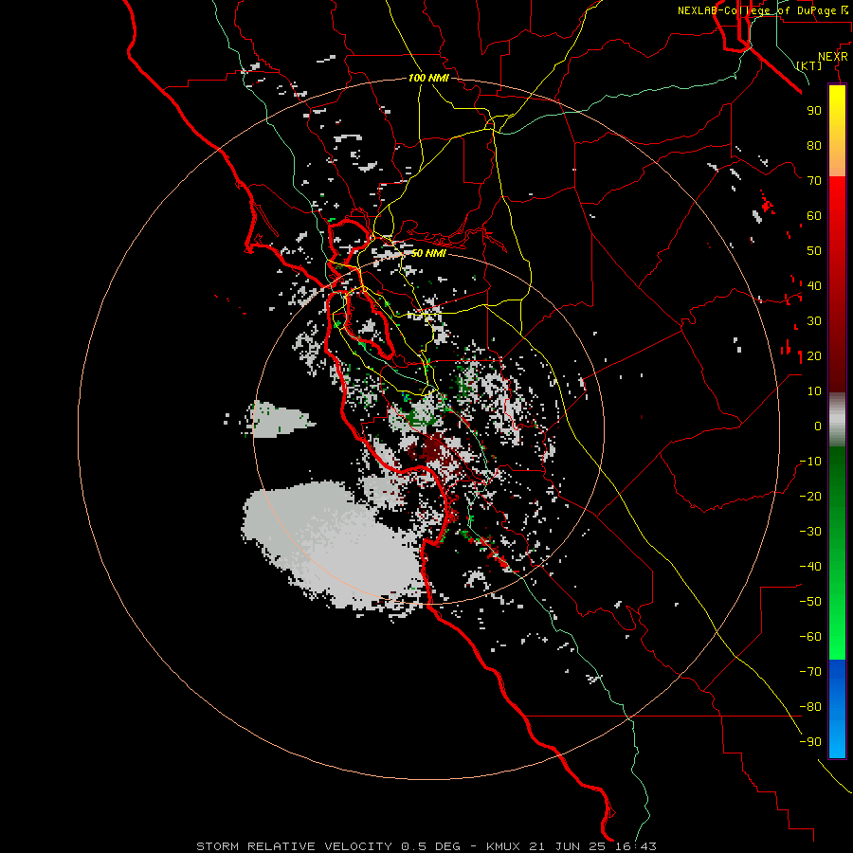Screen dimensions: 853x853
Task: Click the dark green segment of the color bar
Action: pyautogui.click(x=837, y=473)
